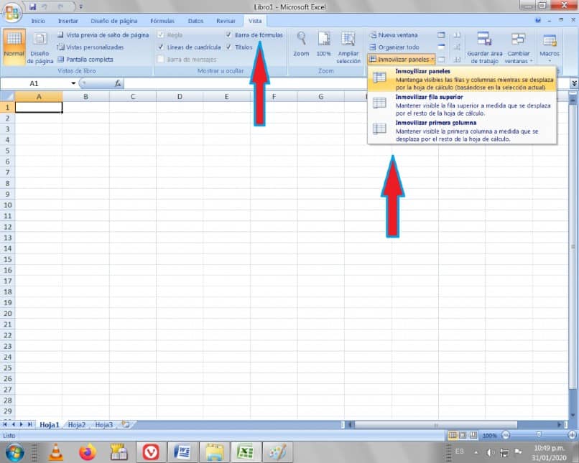Uncheck Barra de fórmulas checkbox
The height and width of the screenshot is (463, 579).
[228, 34]
